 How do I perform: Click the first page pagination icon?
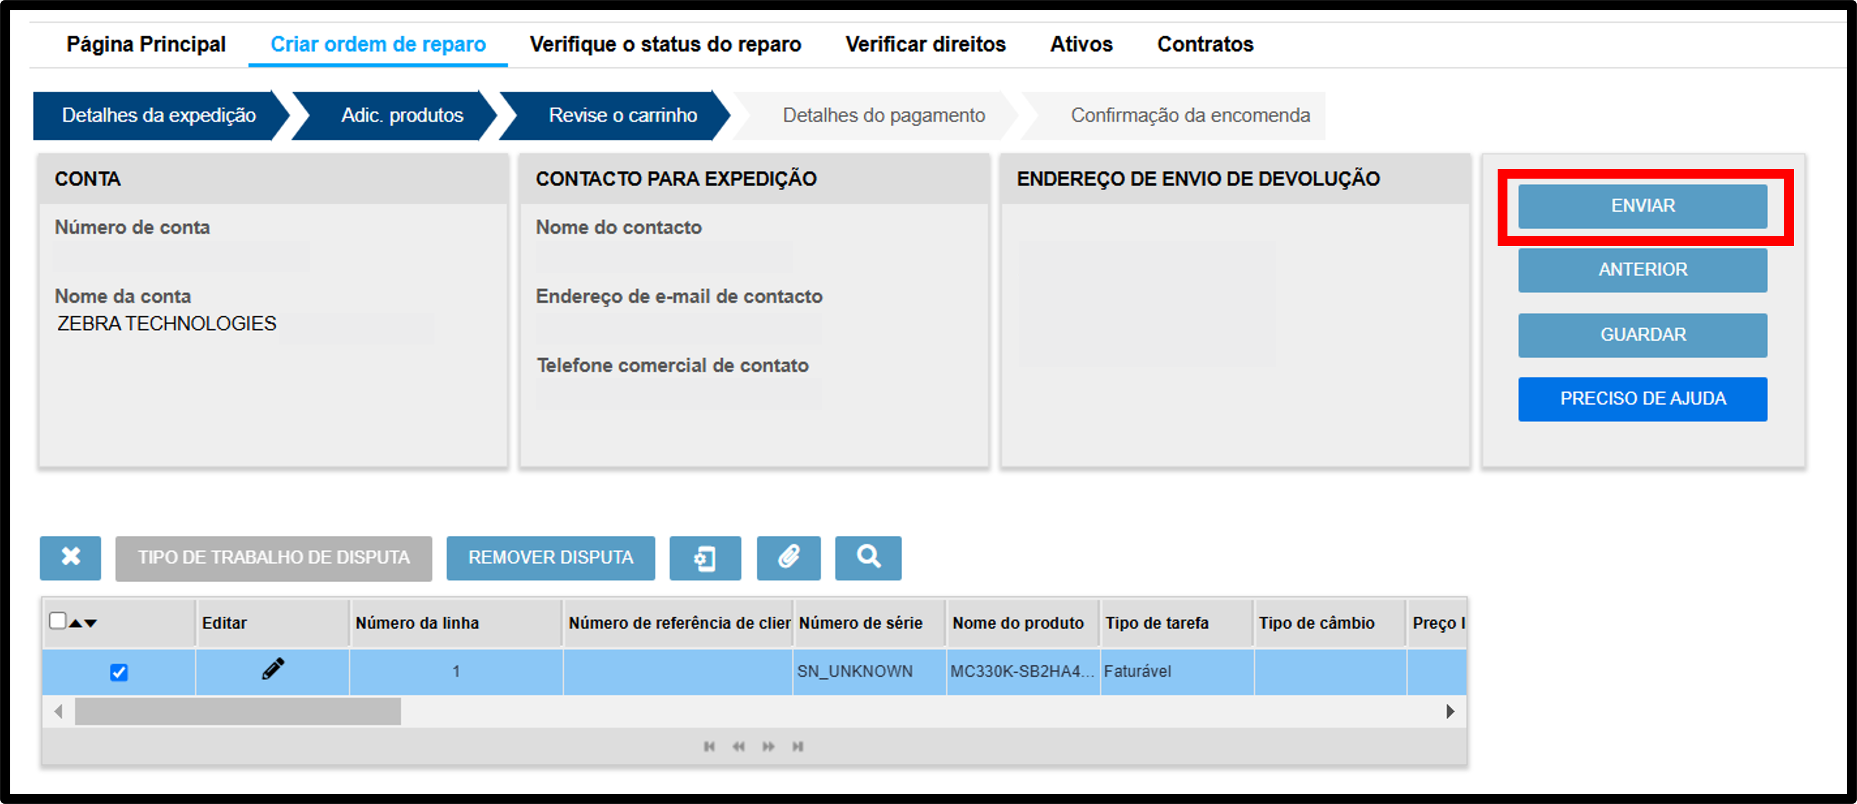[x=709, y=746]
